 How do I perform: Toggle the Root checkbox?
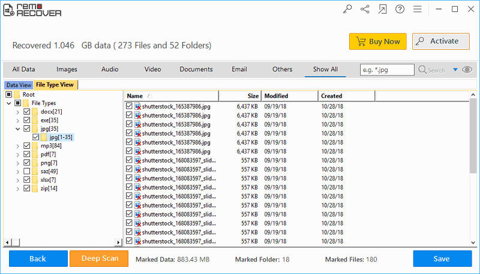pyautogui.click(x=9, y=95)
